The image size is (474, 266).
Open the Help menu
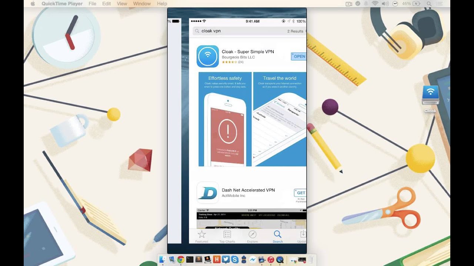[x=162, y=4]
